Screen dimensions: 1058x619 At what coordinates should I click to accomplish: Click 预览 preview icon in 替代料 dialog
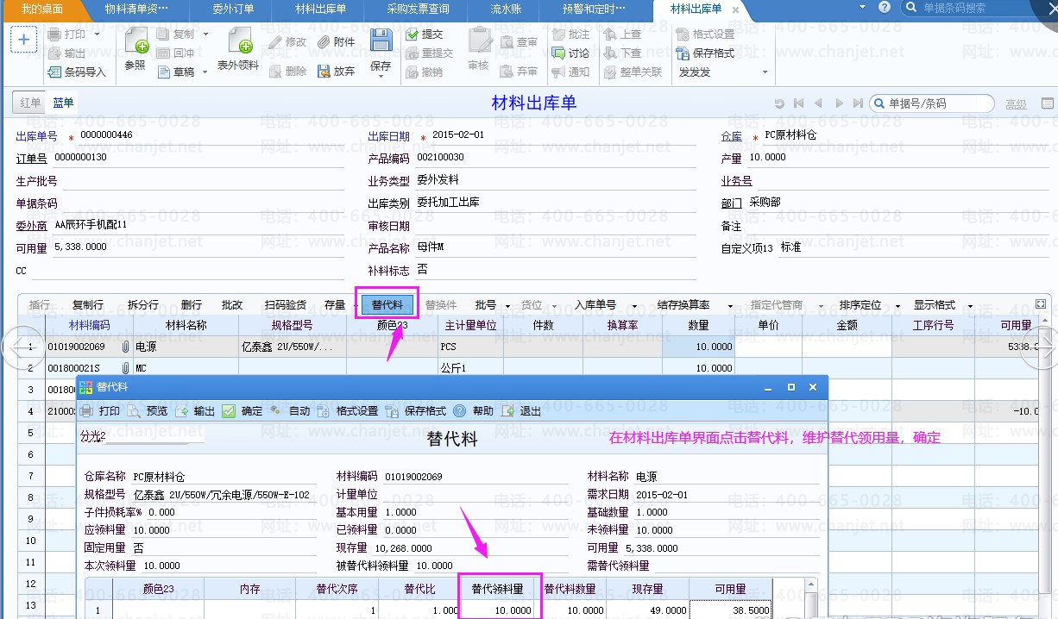click(x=135, y=411)
